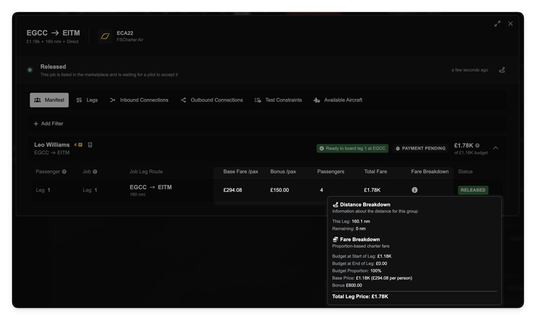Image resolution: width=536 pixels, height=320 pixels.
Task: Click the green Released status badge in table
Action: [x=473, y=190]
